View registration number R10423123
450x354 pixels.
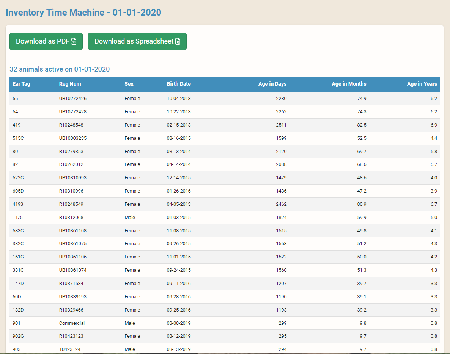point(72,336)
